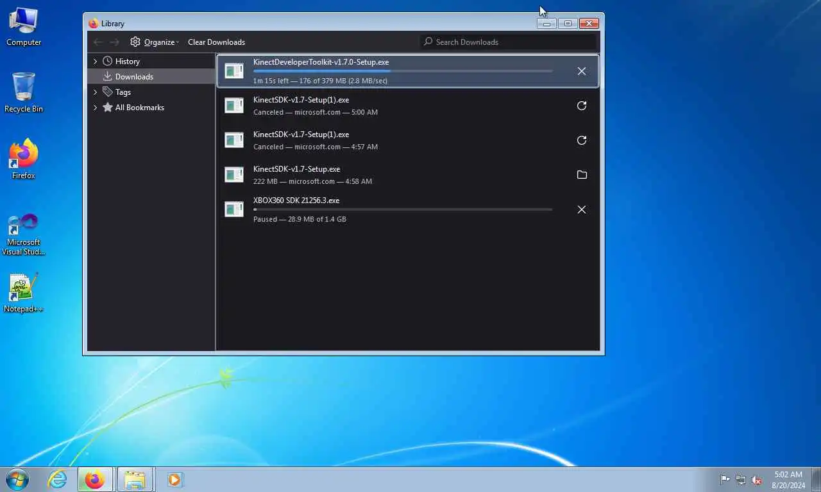Click the taskbar clock showing 5:02 AM
Viewport: 821px width, 492px height.
click(788, 479)
